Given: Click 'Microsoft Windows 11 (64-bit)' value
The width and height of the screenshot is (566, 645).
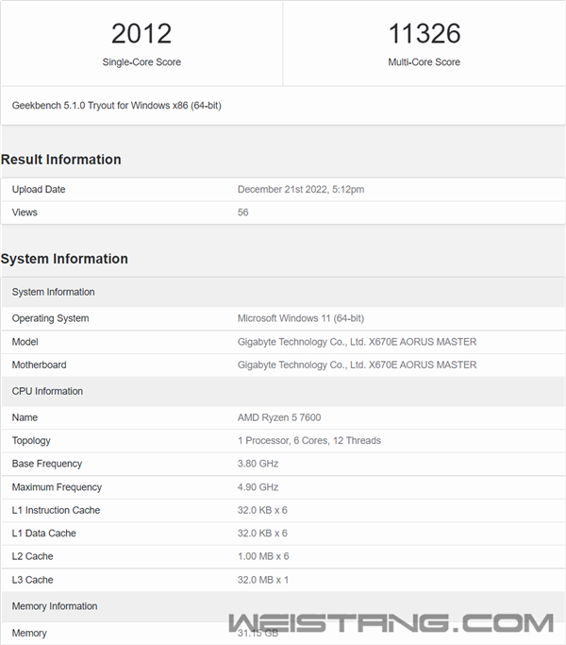Looking at the screenshot, I should [301, 318].
